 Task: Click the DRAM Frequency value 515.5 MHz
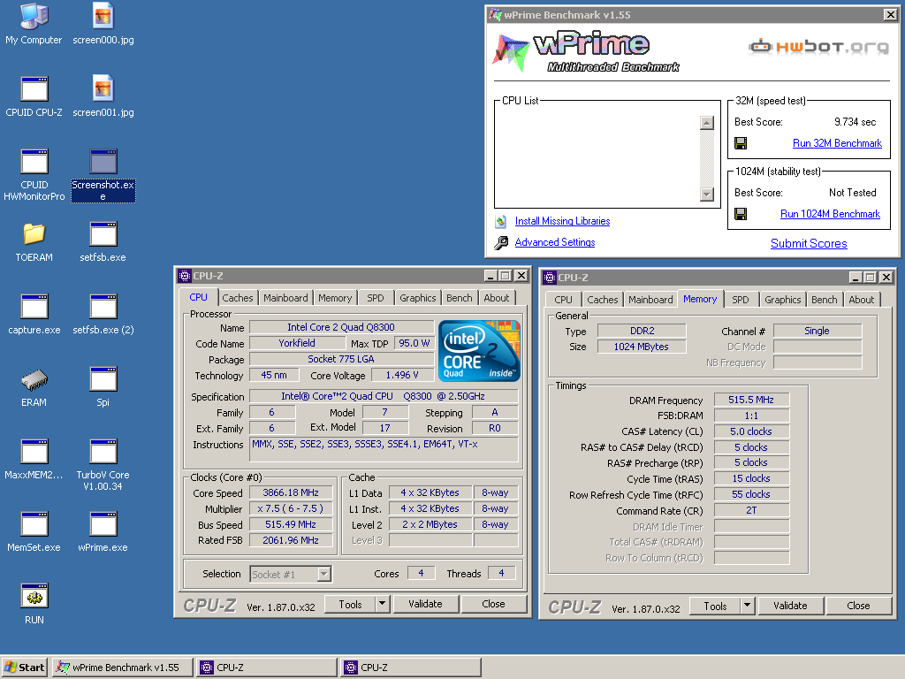[x=751, y=400]
